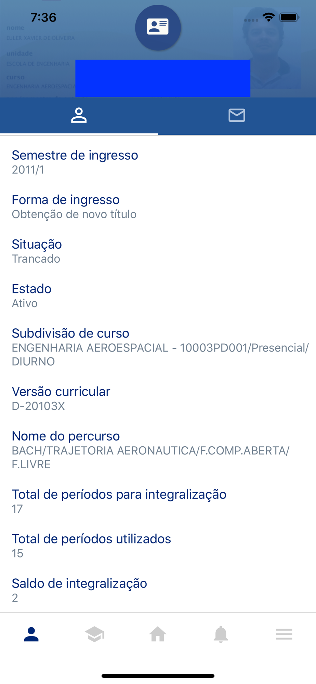Tap the student ID card icon
This screenshot has width=316, height=684.
pos(158,27)
